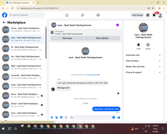Choose a sticker
The height and width of the screenshot is (134, 167).
pyautogui.click(x=61, y=117)
